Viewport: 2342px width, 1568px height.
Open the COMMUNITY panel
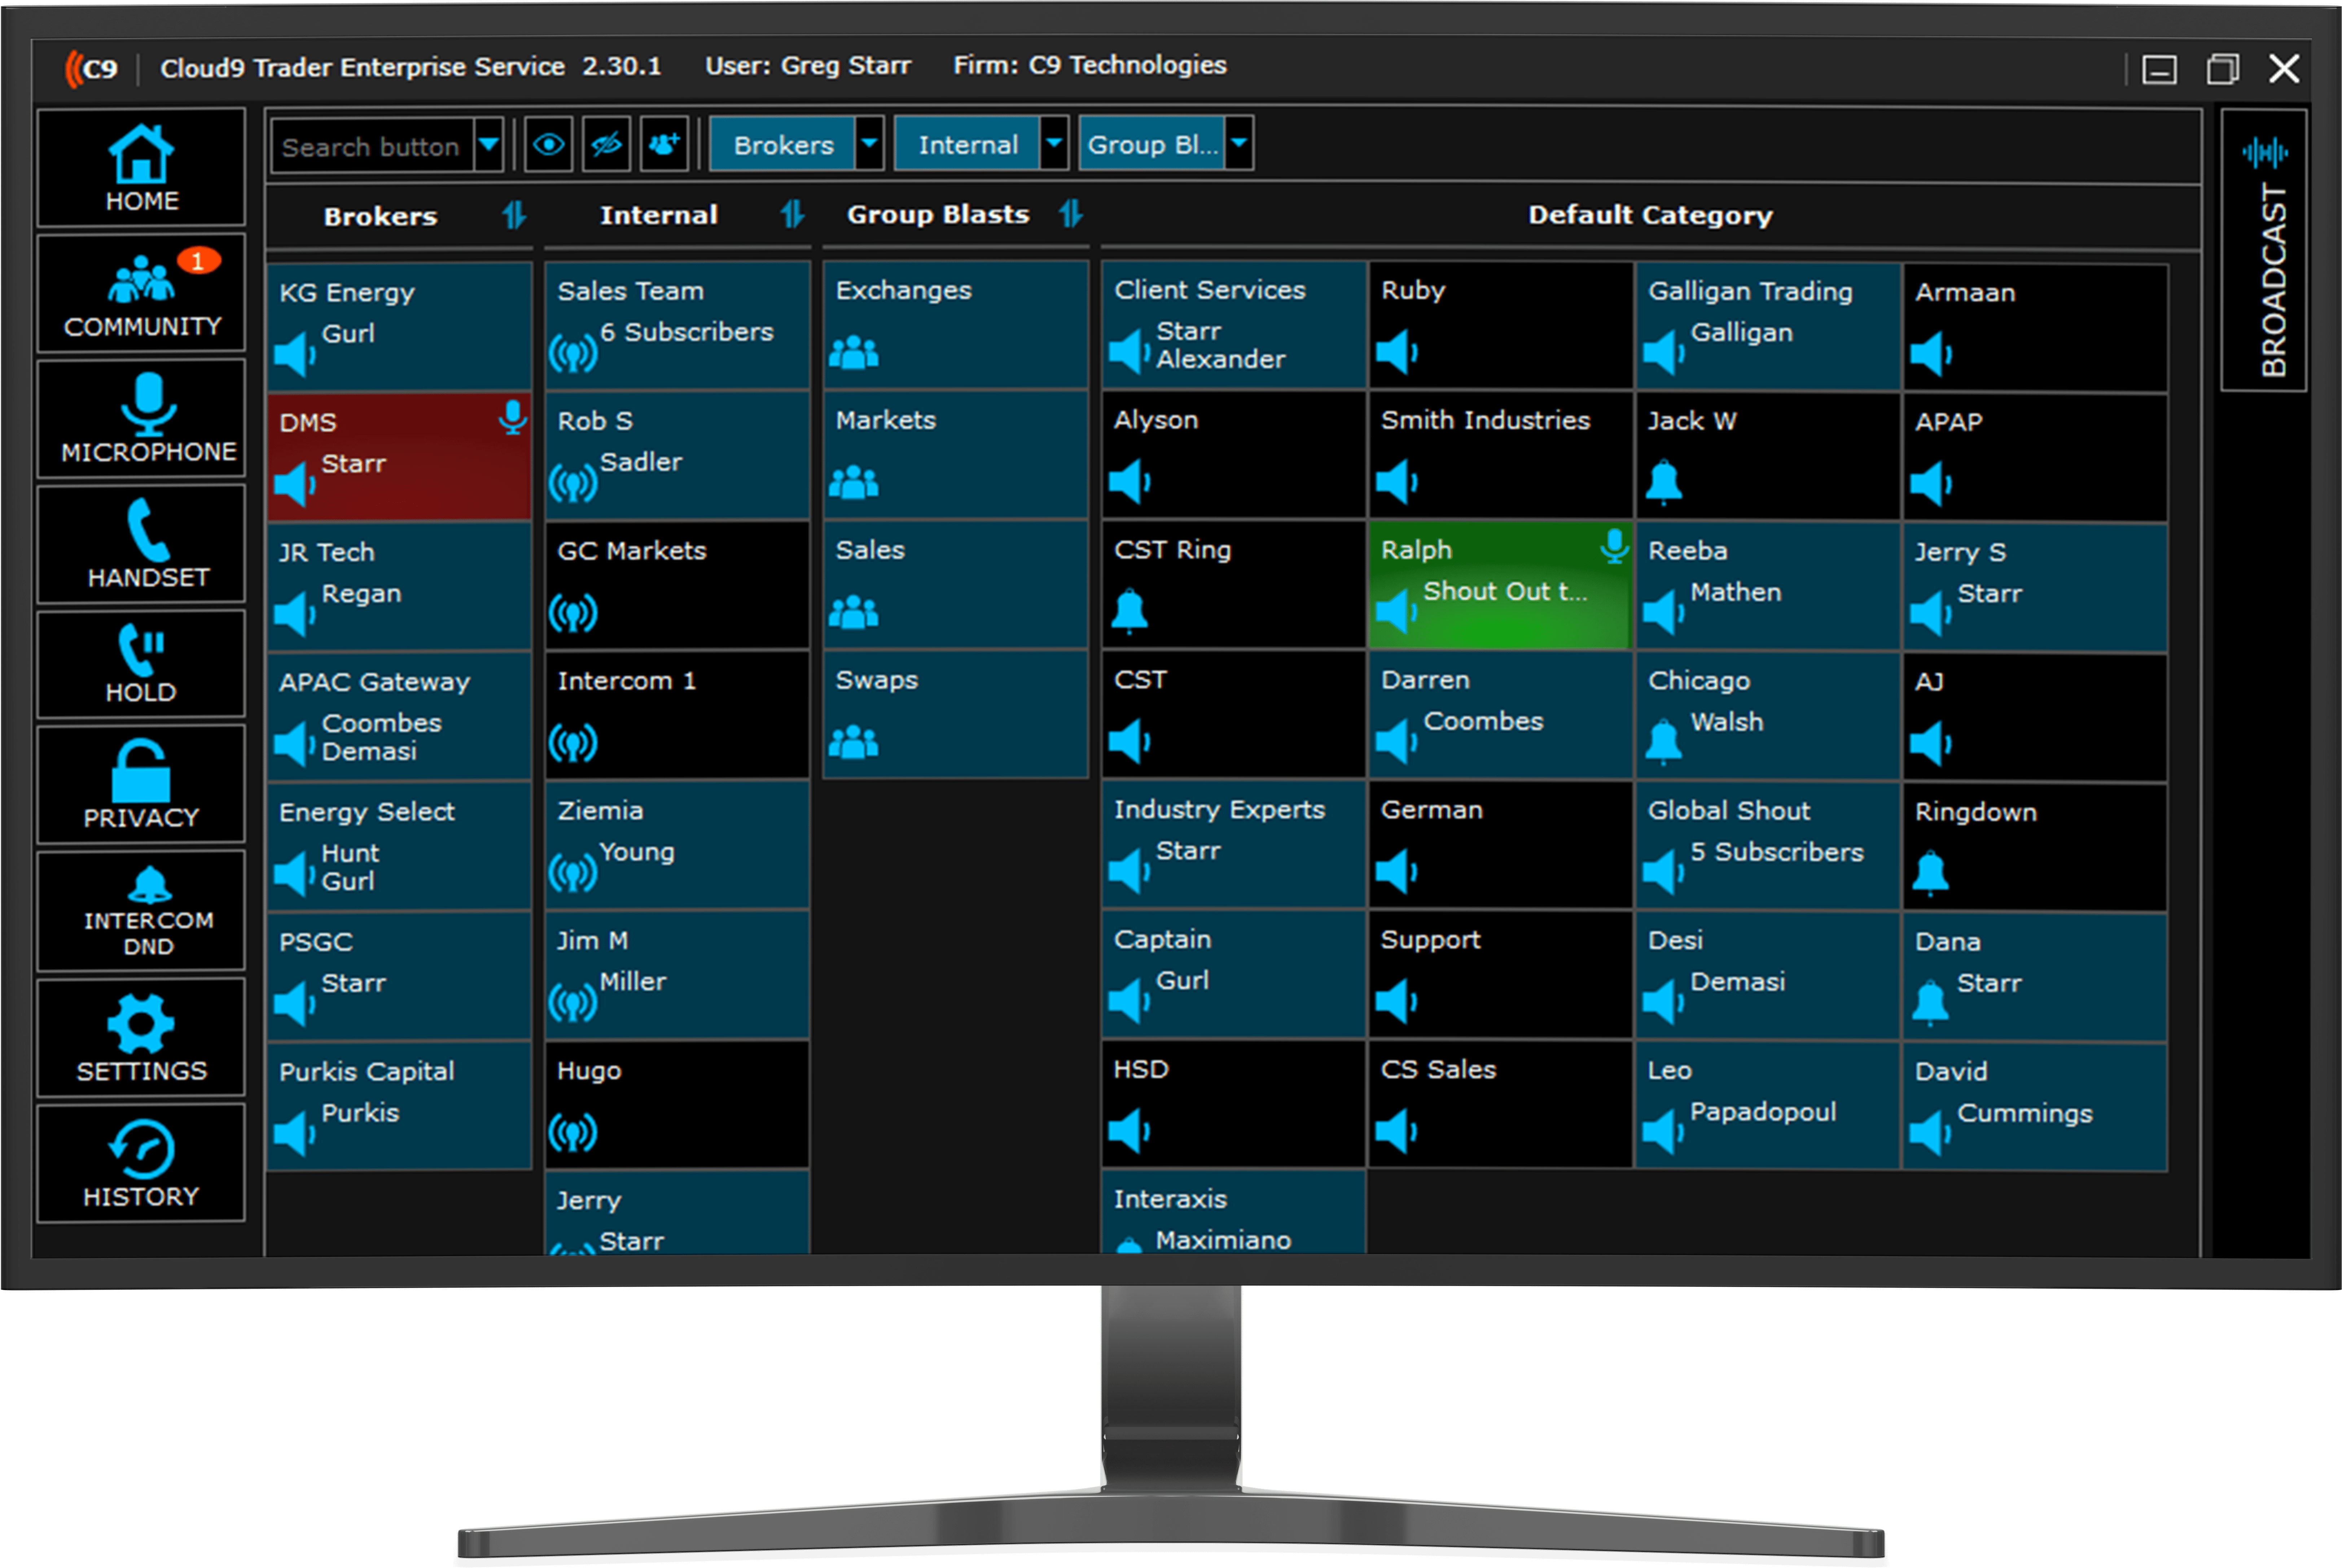[x=141, y=293]
